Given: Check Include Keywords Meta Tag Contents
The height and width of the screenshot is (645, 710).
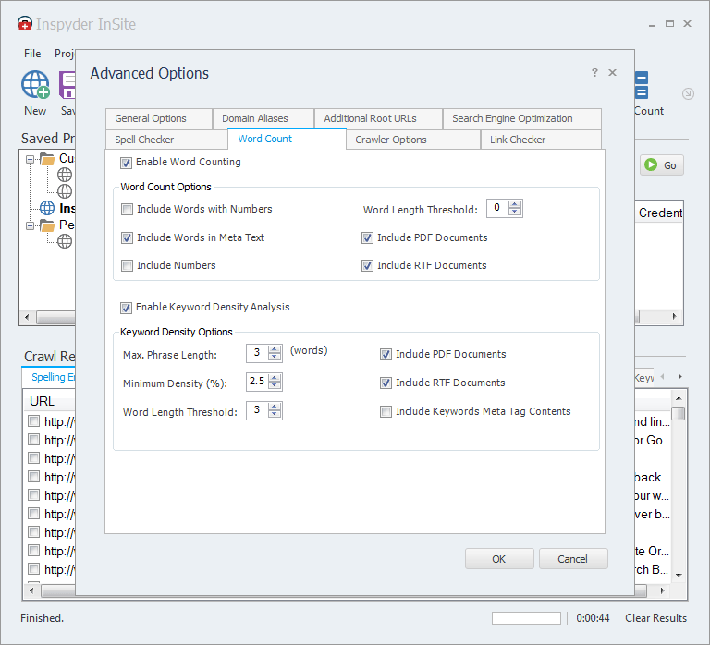Looking at the screenshot, I should [x=386, y=411].
